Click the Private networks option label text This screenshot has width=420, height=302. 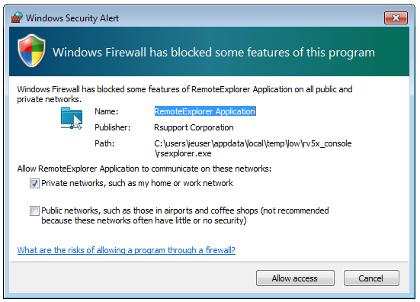[x=137, y=183]
